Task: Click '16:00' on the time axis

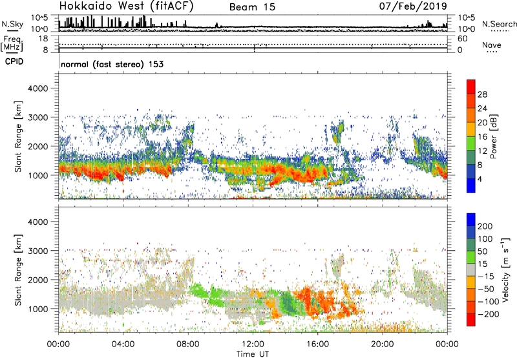Action: pos(317,344)
